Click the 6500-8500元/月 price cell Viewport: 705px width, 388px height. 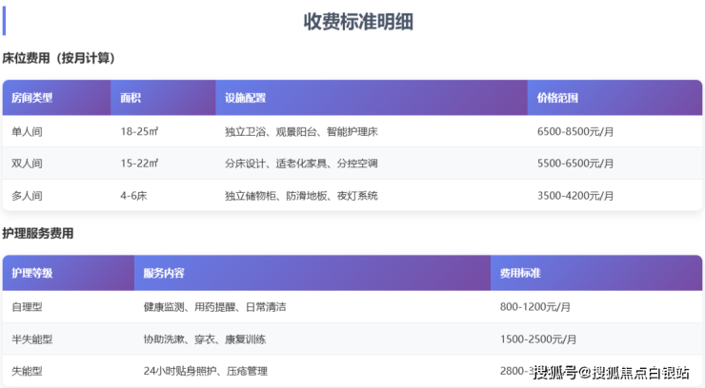point(575,131)
